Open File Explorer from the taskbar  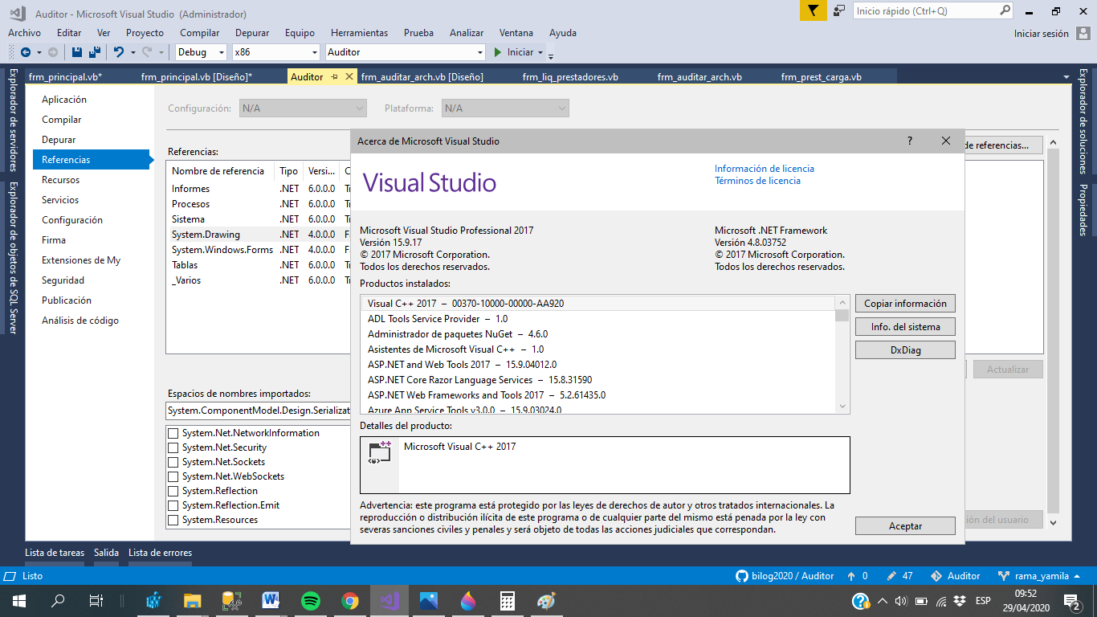tap(192, 601)
